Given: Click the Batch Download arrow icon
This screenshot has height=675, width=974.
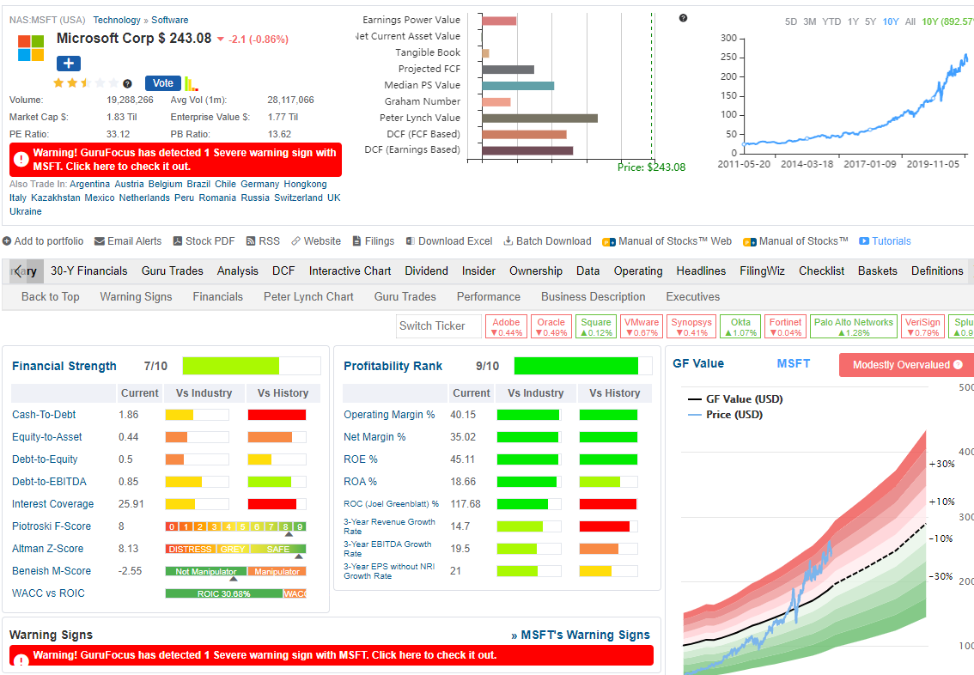Looking at the screenshot, I should pyautogui.click(x=508, y=241).
